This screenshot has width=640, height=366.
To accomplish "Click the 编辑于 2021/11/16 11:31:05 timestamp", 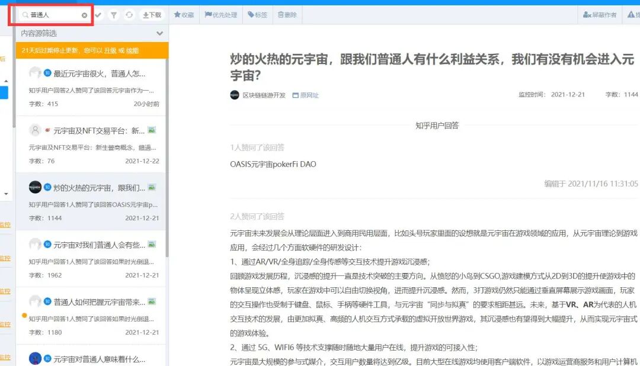I will coord(591,184).
